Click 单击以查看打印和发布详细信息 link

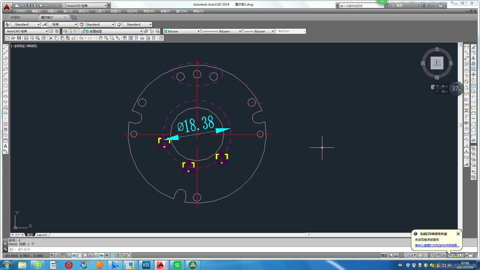pyautogui.click(x=437, y=245)
